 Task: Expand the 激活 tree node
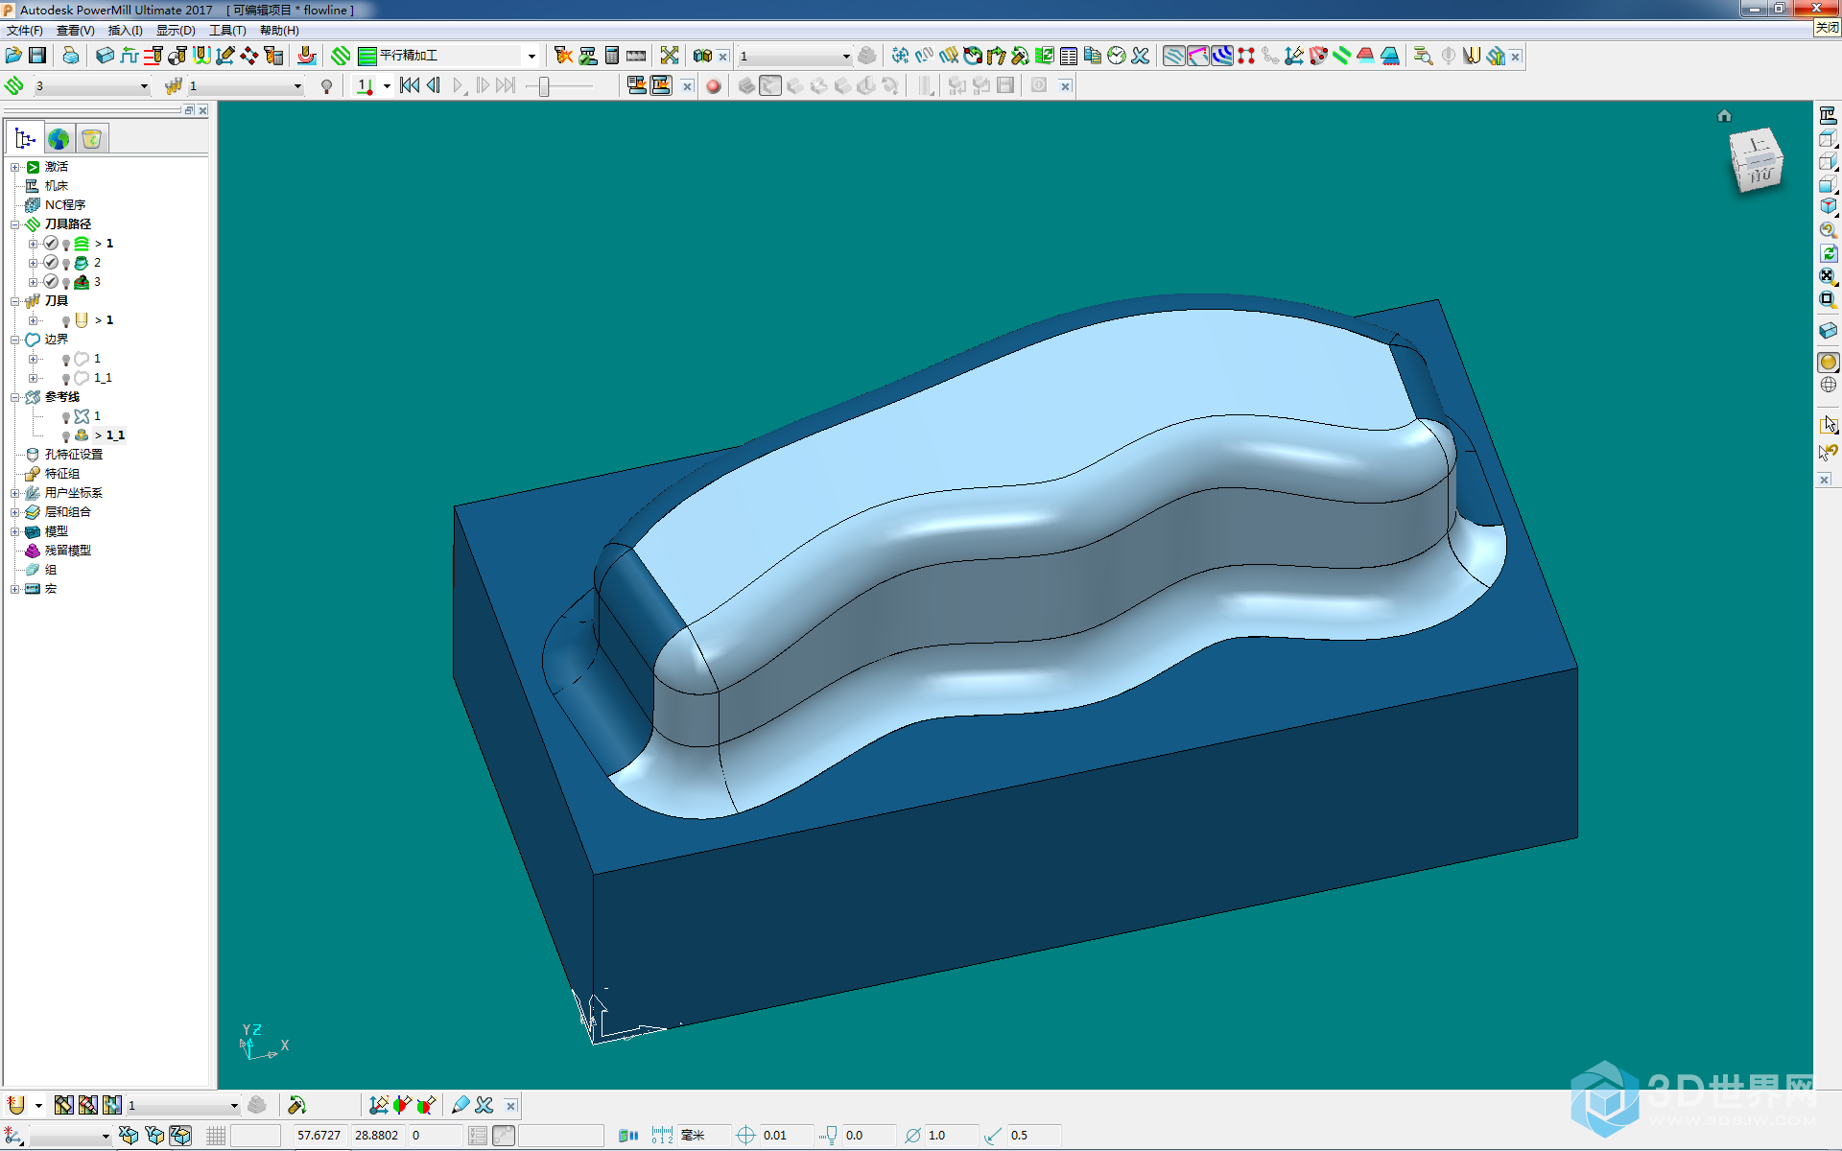14,167
